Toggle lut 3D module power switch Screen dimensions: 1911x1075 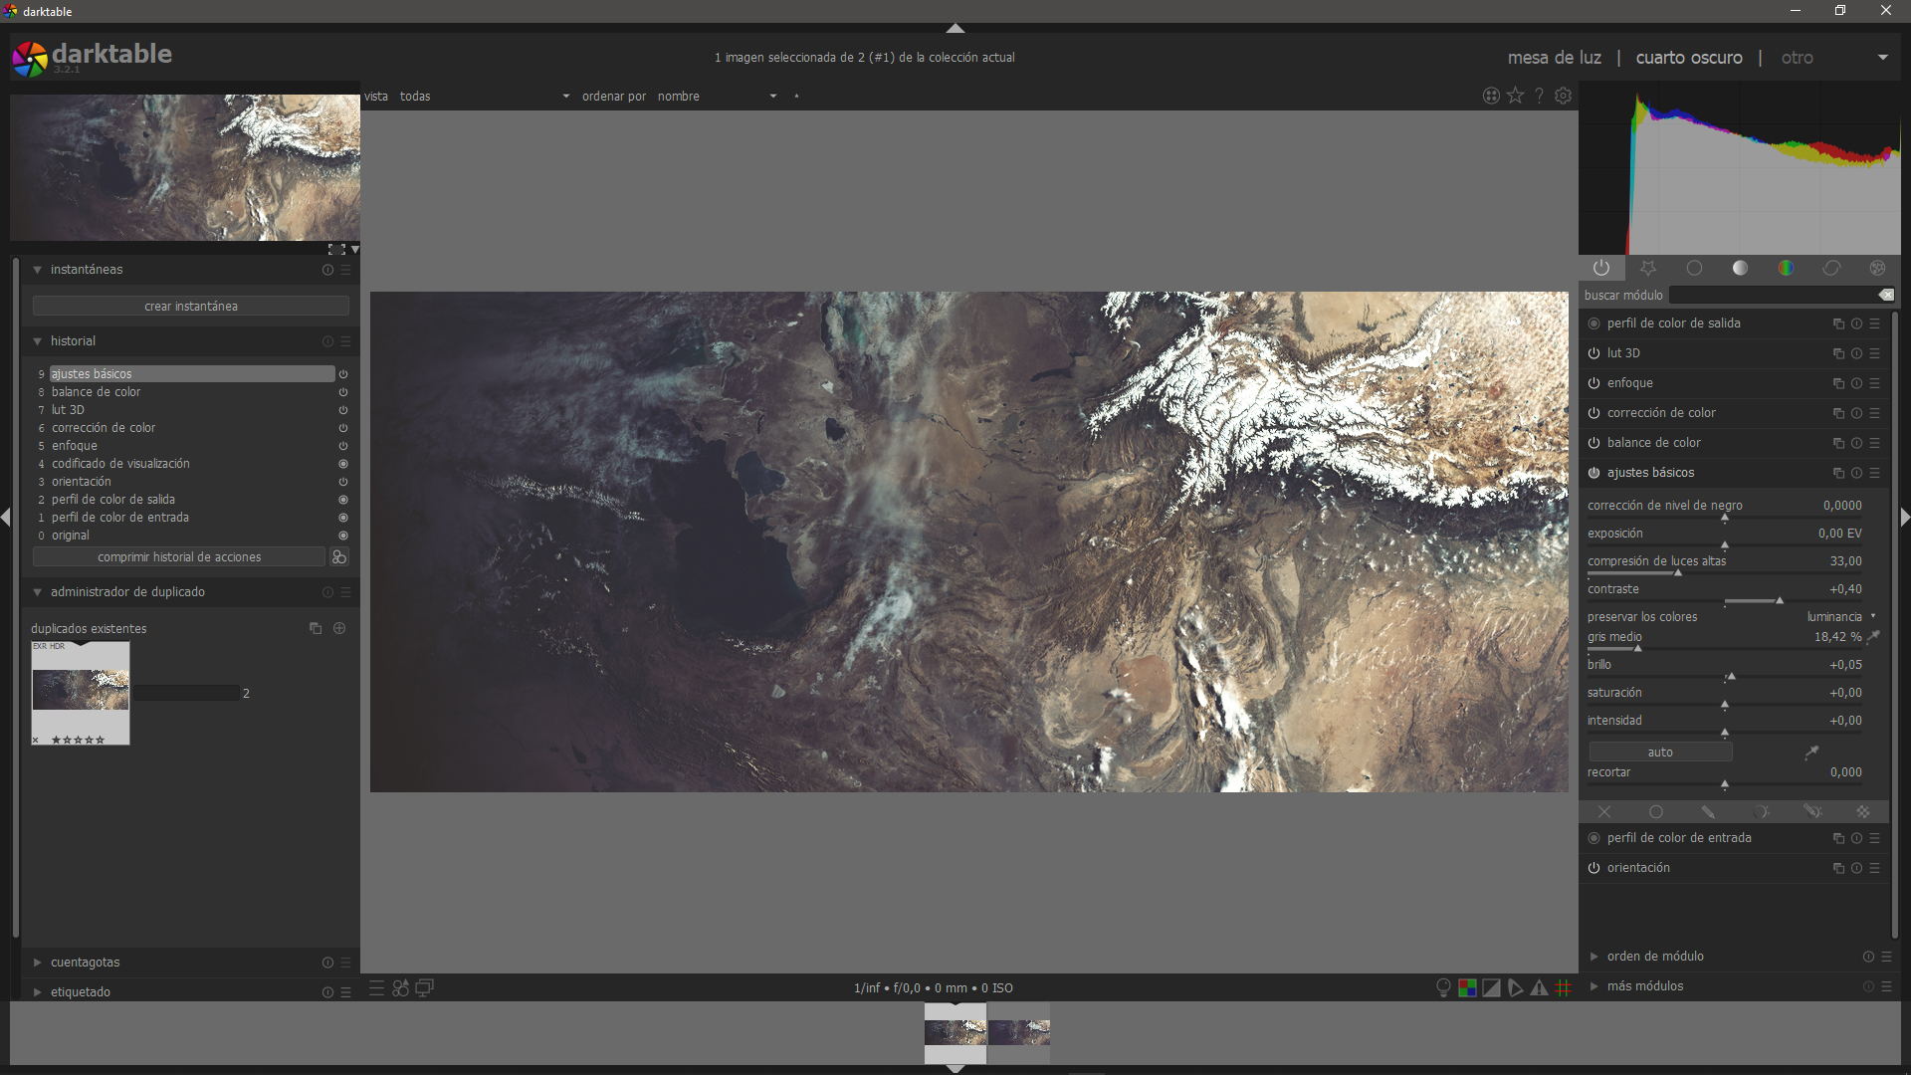point(1593,353)
